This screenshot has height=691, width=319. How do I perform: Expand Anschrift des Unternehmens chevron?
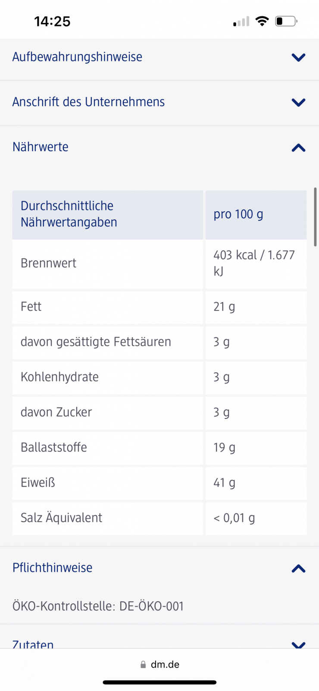point(298,102)
